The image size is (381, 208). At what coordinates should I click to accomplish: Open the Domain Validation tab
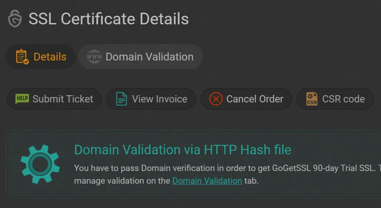coord(149,57)
